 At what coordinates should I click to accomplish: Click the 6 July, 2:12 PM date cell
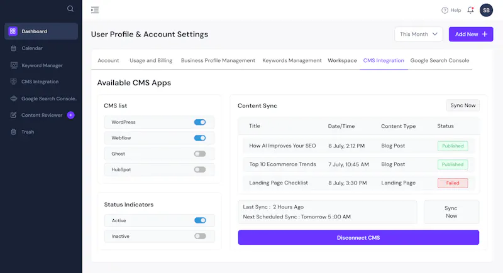[346, 146]
